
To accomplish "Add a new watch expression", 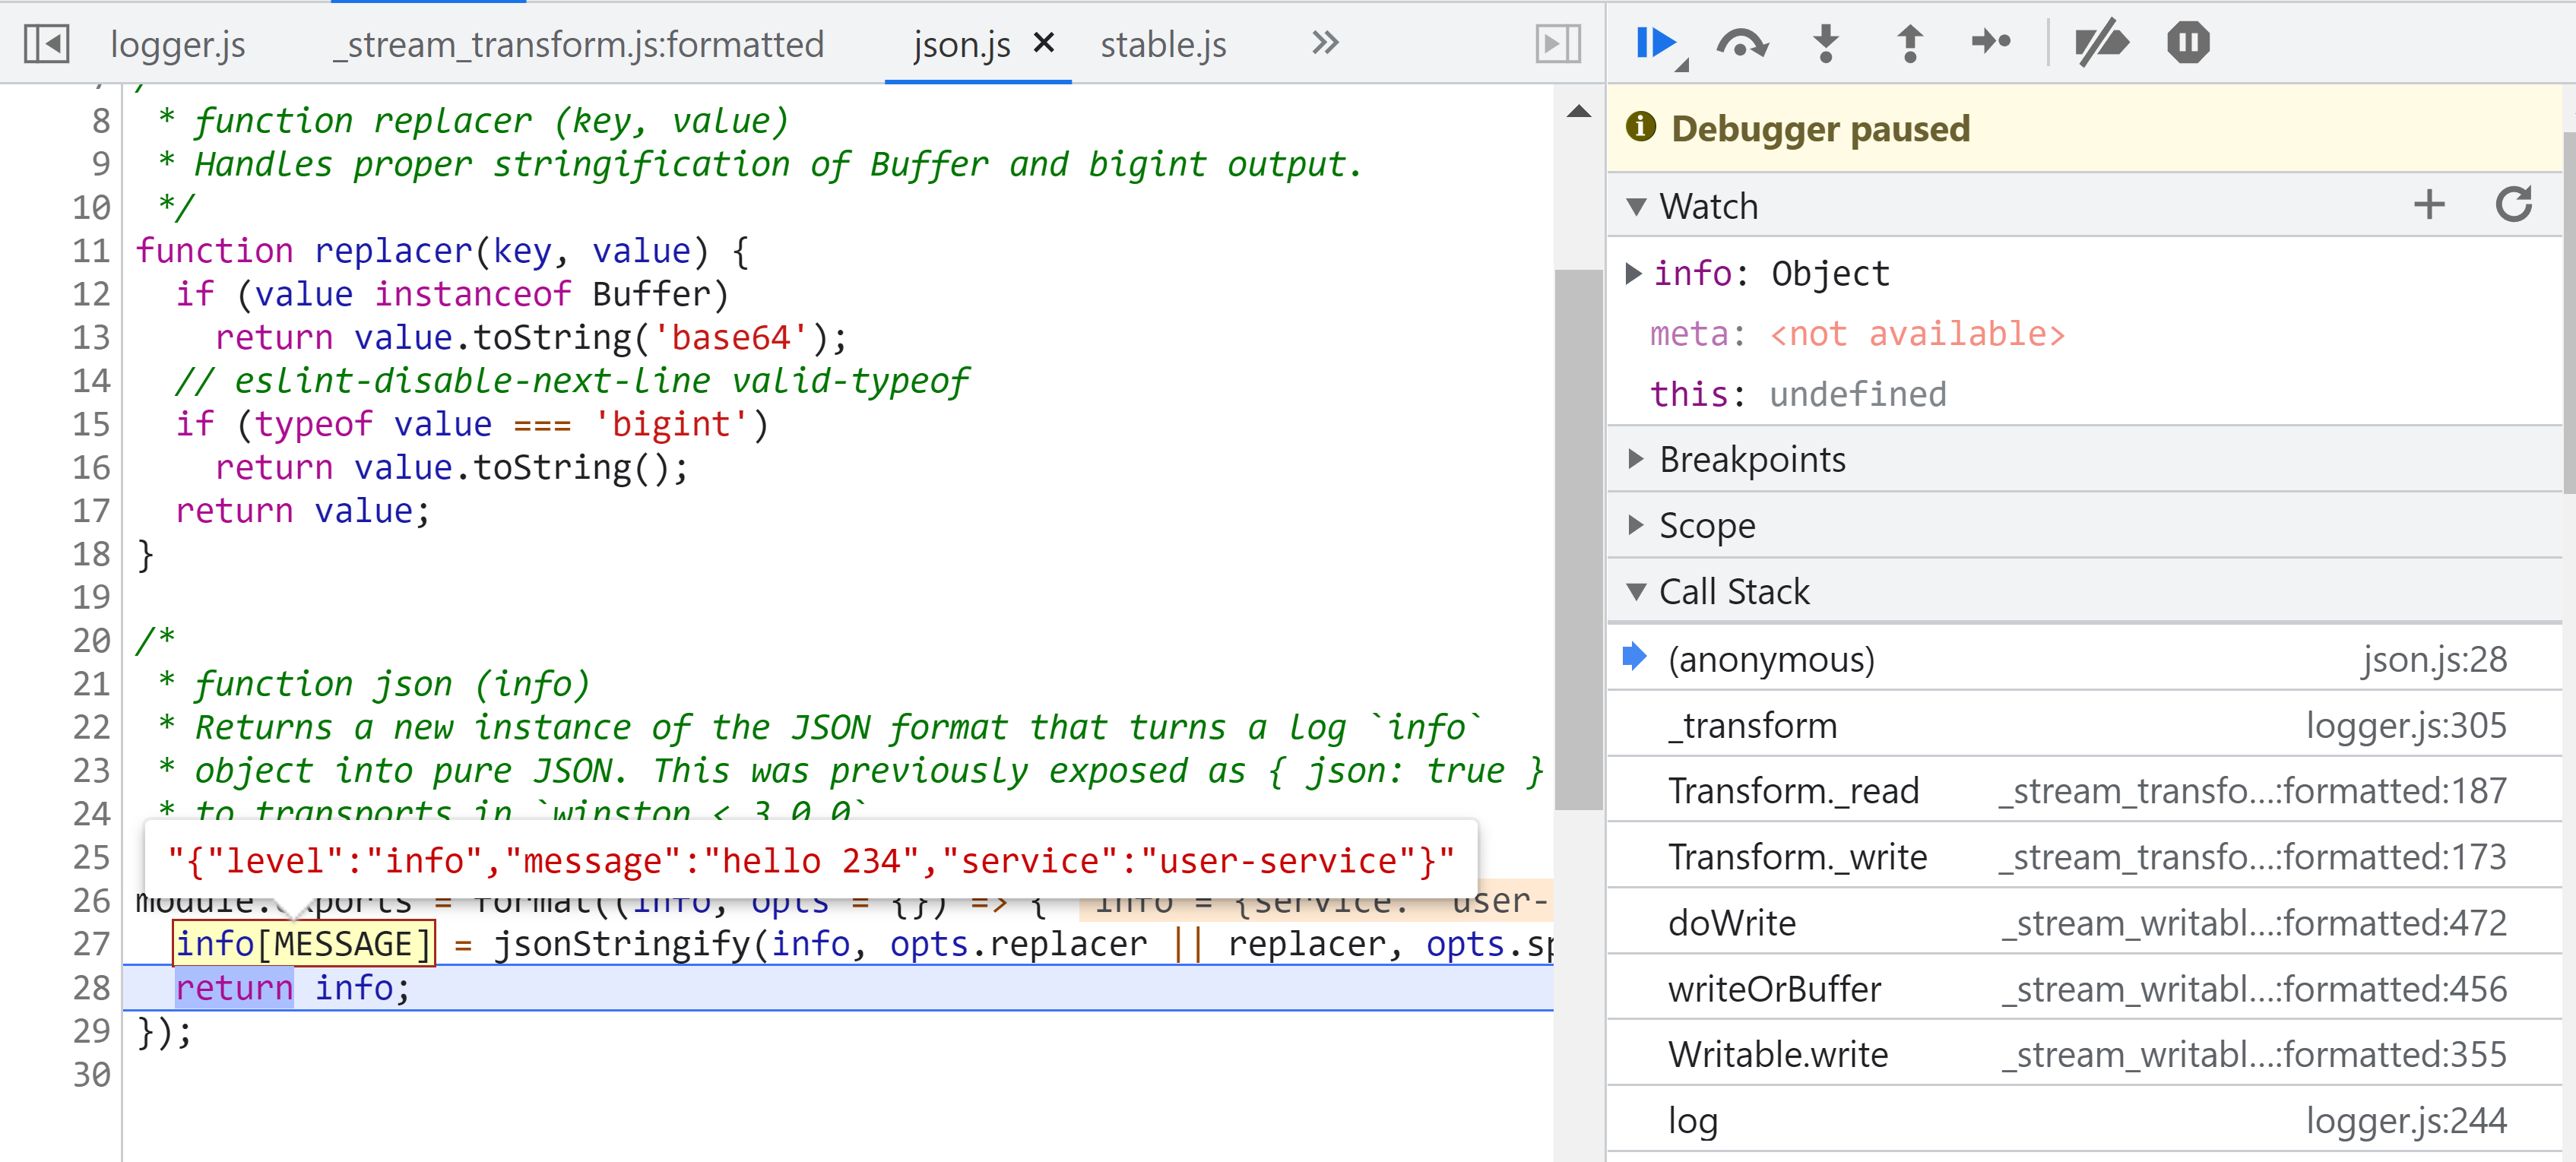I will pos(2428,205).
